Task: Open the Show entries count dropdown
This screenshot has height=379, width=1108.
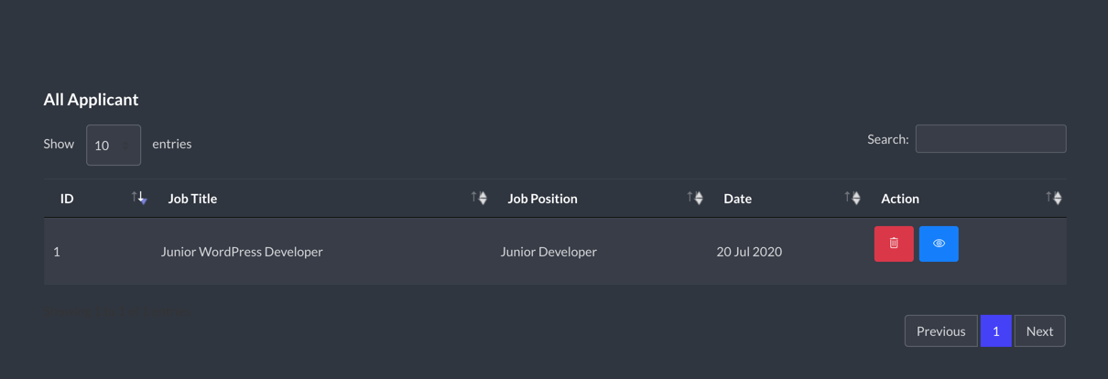Action: [x=114, y=145]
